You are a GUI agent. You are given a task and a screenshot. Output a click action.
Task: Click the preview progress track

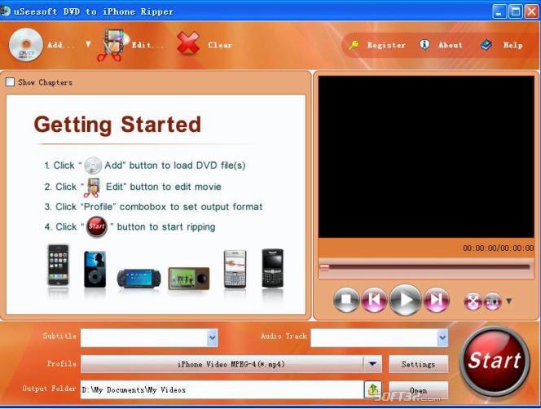click(425, 267)
